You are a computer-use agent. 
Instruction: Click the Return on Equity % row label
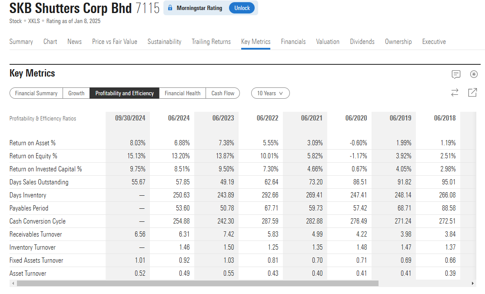pos(33,156)
